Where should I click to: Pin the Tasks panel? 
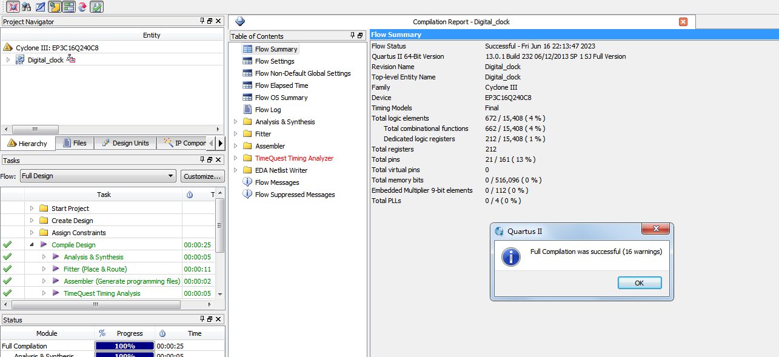tap(202, 159)
